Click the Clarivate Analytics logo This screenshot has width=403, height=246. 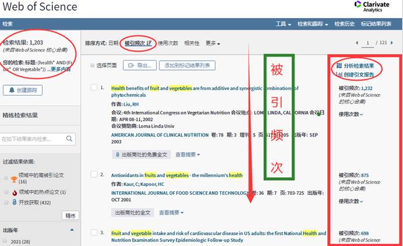[x=372, y=6]
